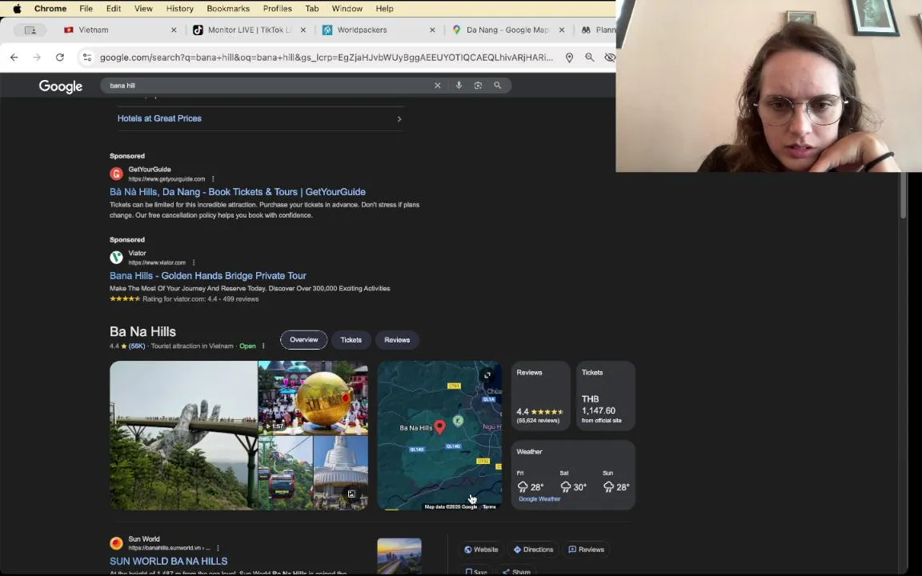Open GetYourGuide Bà Nà Hills tickets link

tap(238, 192)
